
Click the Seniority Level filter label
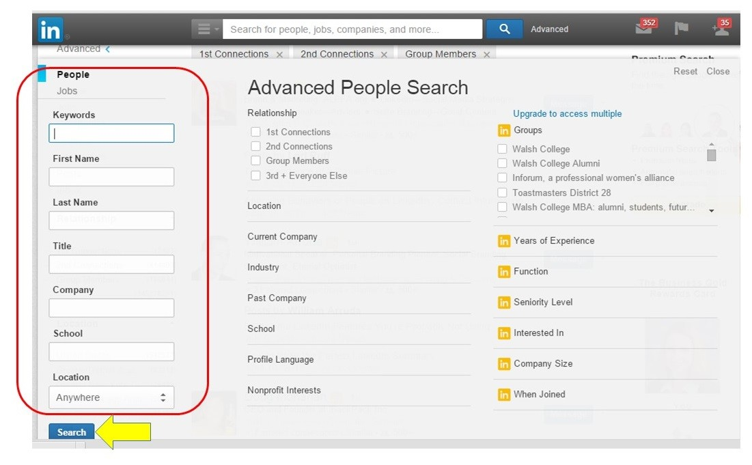[x=543, y=302]
